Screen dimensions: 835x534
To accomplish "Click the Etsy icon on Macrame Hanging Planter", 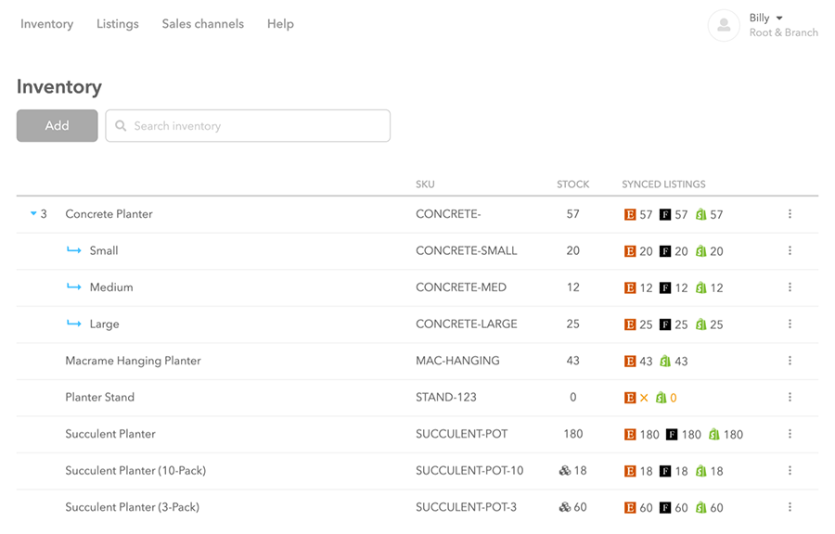I will (x=630, y=362).
